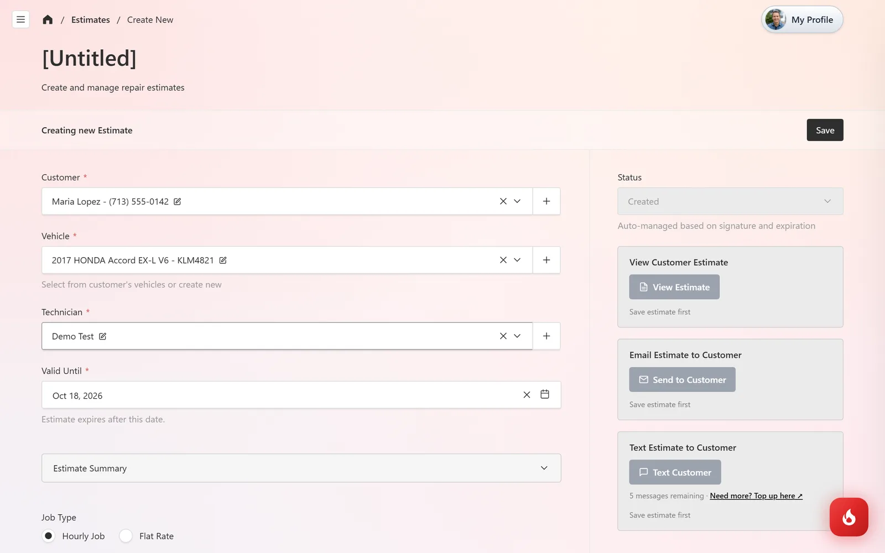
Task: Click the View Estimate button
Action: [x=674, y=287]
